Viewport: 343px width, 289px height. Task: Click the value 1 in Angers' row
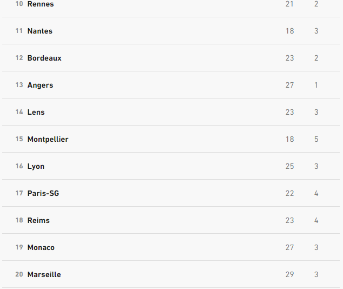316,86
